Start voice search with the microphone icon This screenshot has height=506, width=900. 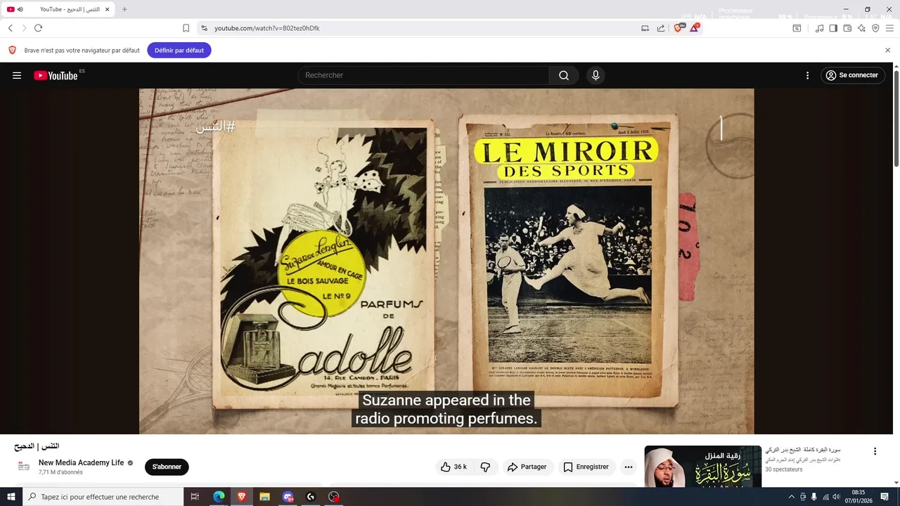[x=596, y=75]
